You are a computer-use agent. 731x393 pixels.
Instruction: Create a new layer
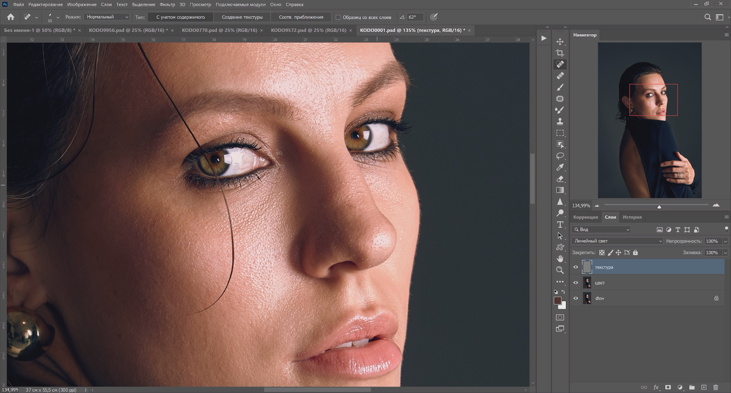click(704, 387)
